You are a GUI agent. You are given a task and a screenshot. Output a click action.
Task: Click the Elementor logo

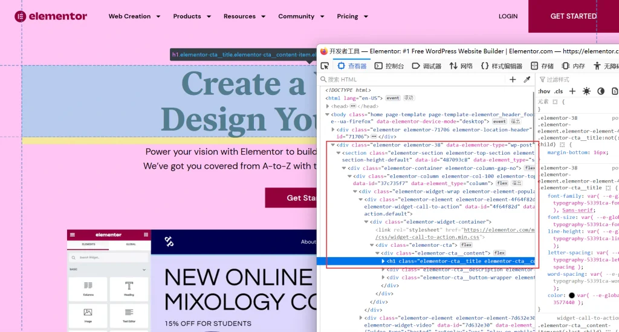(50, 16)
